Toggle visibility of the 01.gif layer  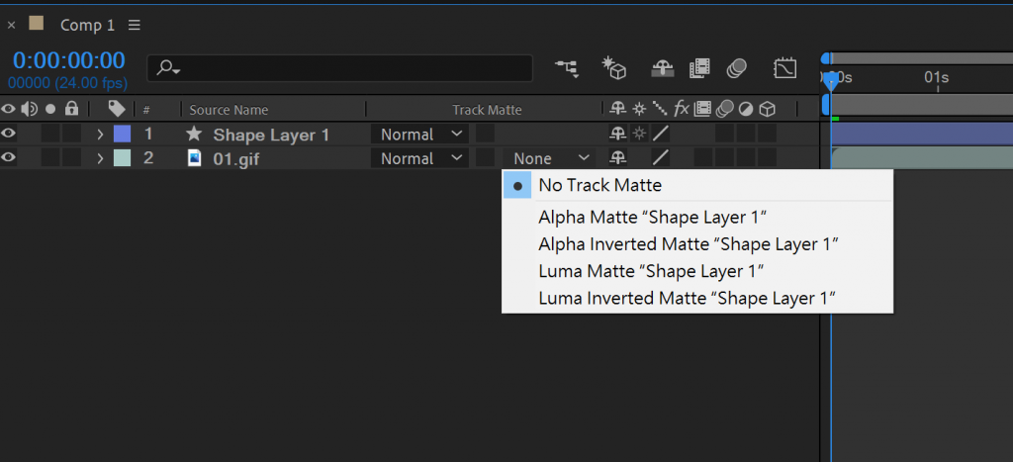tap(9, 157)
